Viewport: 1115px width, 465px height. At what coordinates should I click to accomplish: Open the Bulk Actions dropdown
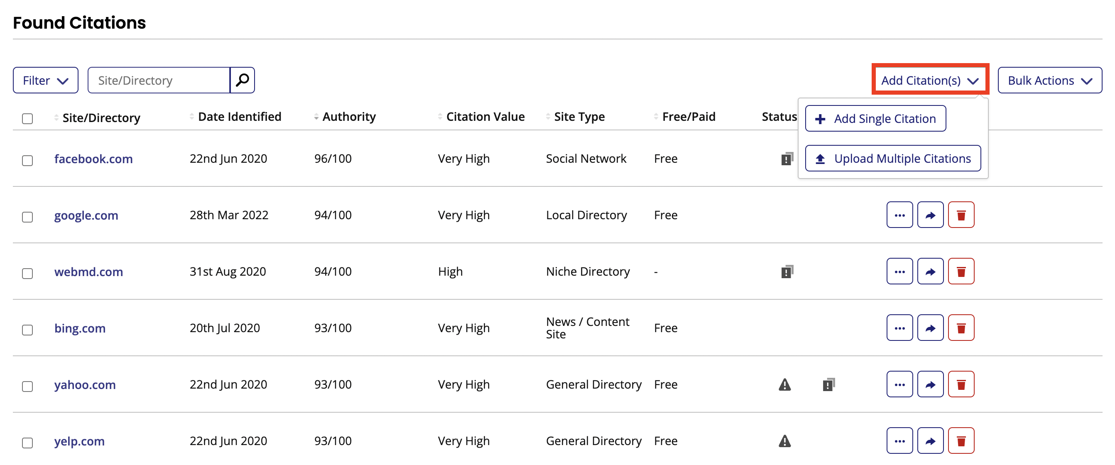(1050, 80)
